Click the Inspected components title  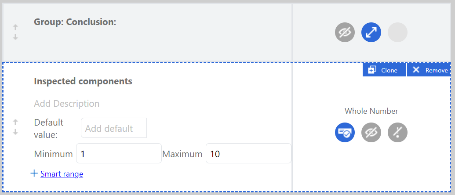pyautogui.click(x=83, y=81)
